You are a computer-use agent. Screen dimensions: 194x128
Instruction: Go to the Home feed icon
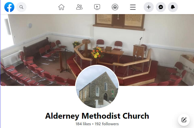point(61,7)
